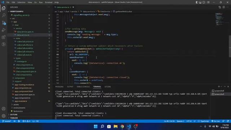
Task: Open the Extensions view
Action: (4, 37)
